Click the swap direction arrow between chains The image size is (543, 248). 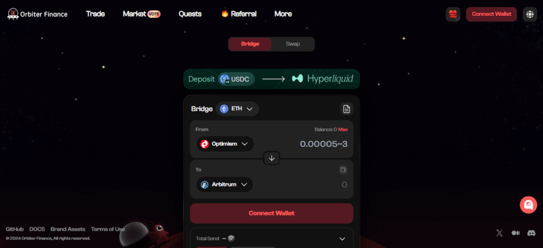(x=271, y=158)
